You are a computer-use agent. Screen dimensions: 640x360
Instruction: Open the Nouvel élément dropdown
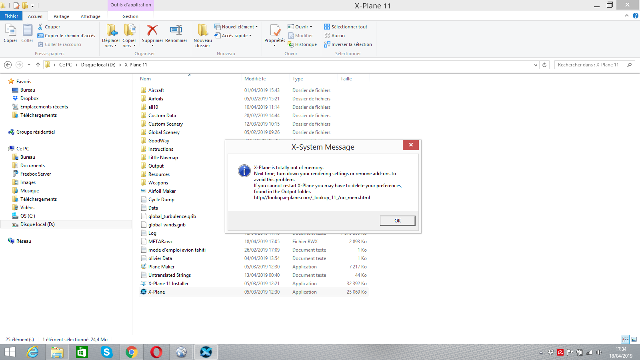click(x=236, y=27)
